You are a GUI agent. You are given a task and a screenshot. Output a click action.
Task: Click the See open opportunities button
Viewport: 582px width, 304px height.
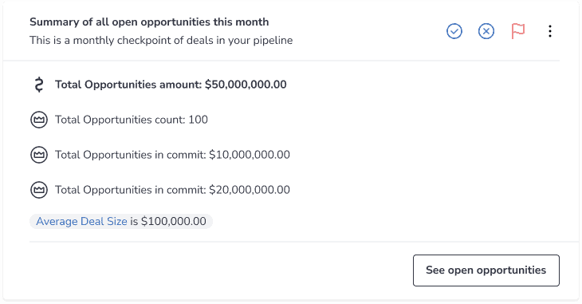[x=486, y=270]
